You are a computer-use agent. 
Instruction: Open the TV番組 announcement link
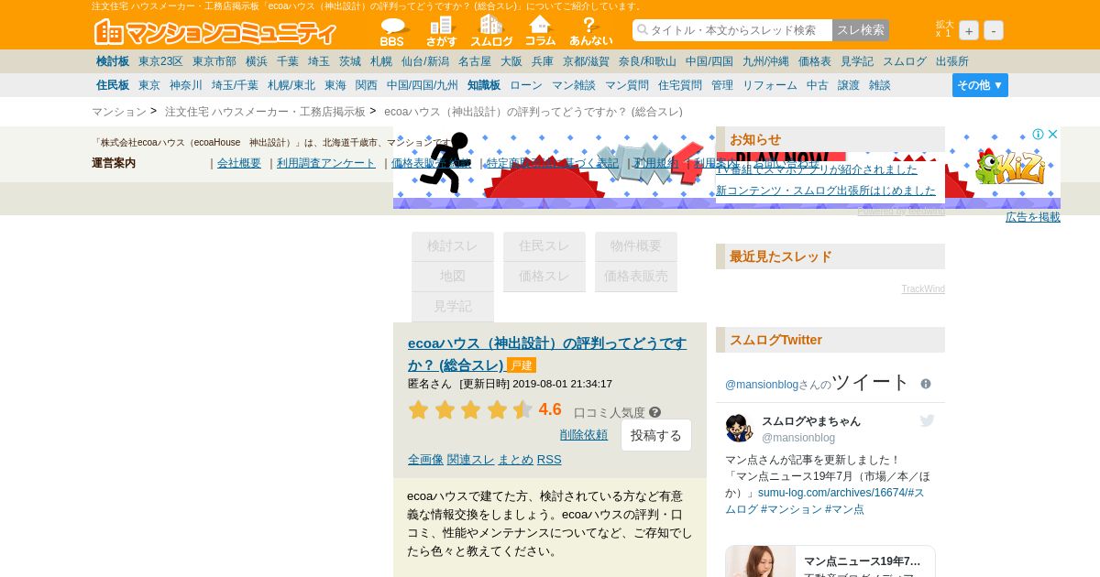point(817,169)
